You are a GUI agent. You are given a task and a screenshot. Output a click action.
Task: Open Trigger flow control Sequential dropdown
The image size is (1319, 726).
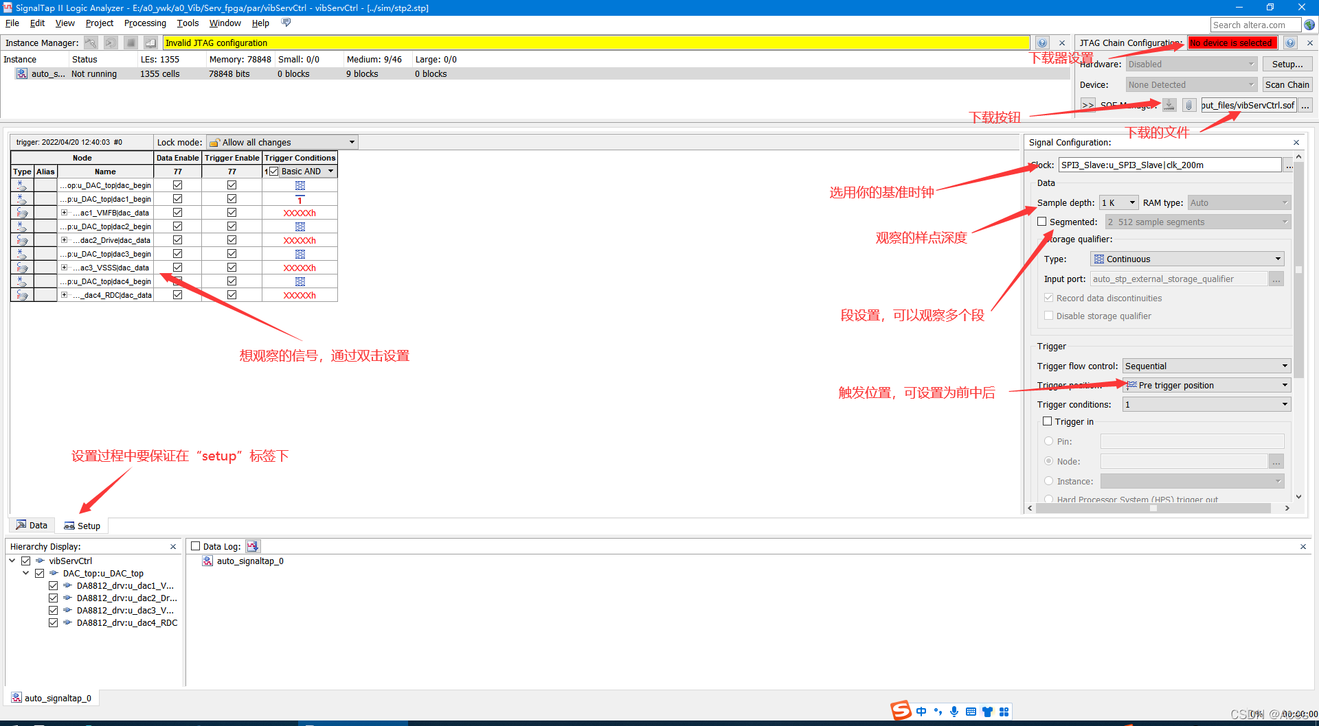point(1206,366)
